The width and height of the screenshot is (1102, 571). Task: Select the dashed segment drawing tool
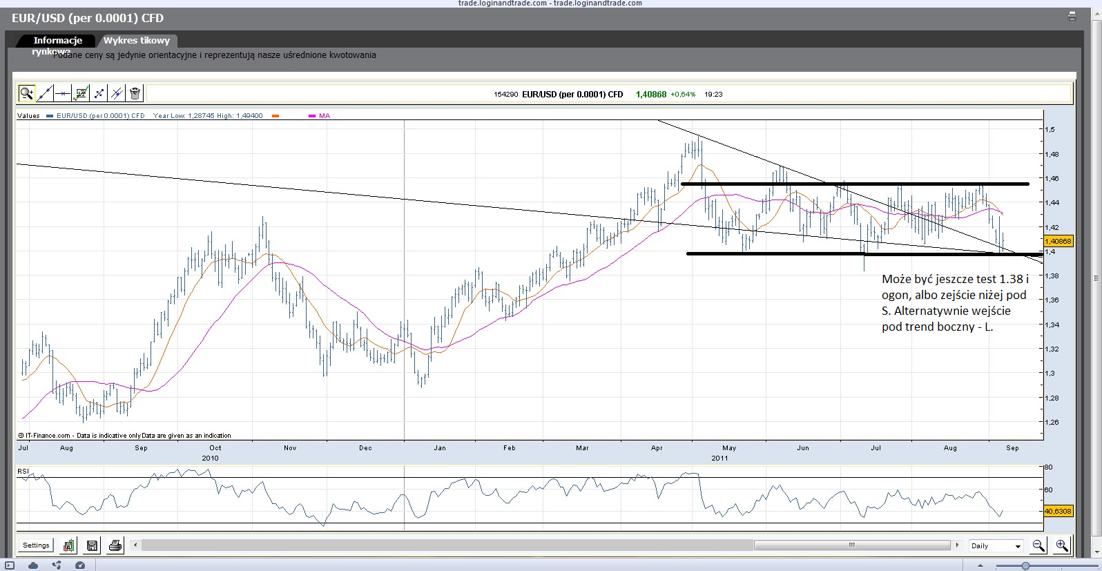tap(99, 93)
